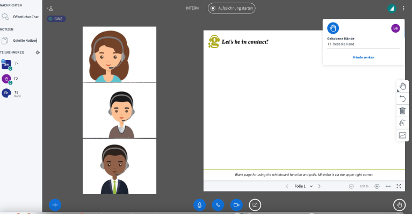This screenshot has height=214, width=412.
Task: Leave audio with the phone button
Action: [218, 204]
